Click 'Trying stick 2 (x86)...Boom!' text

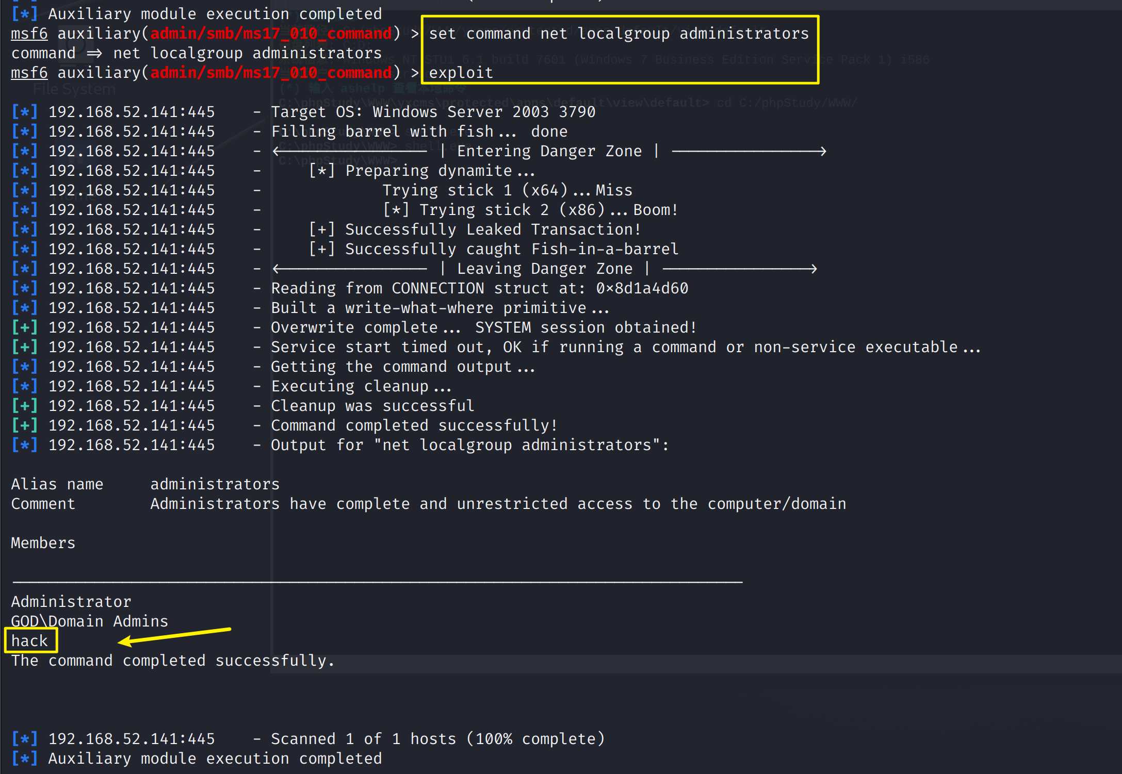tap(548, 210)
